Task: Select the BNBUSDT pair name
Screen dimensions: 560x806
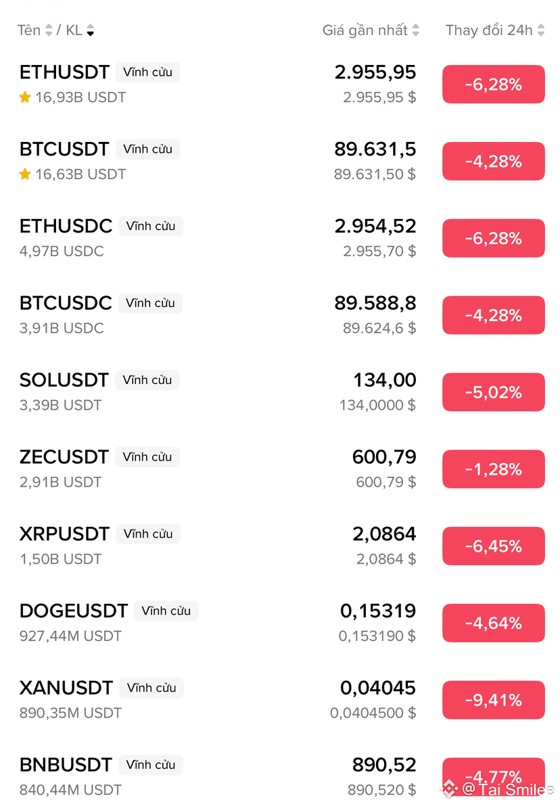Action: point(66,765)
